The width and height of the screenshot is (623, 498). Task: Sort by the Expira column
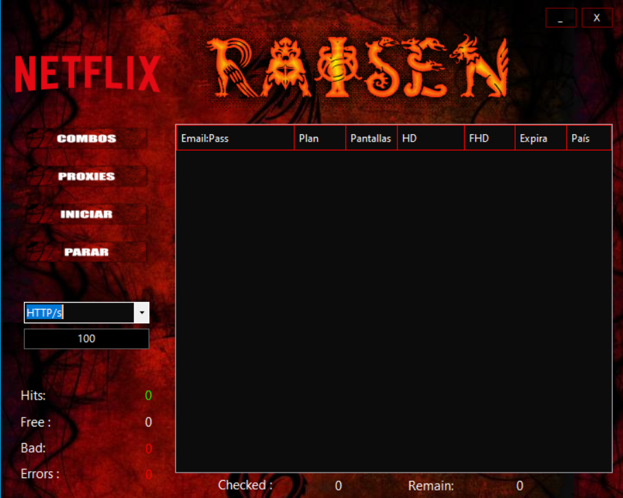tap(540, 138)
